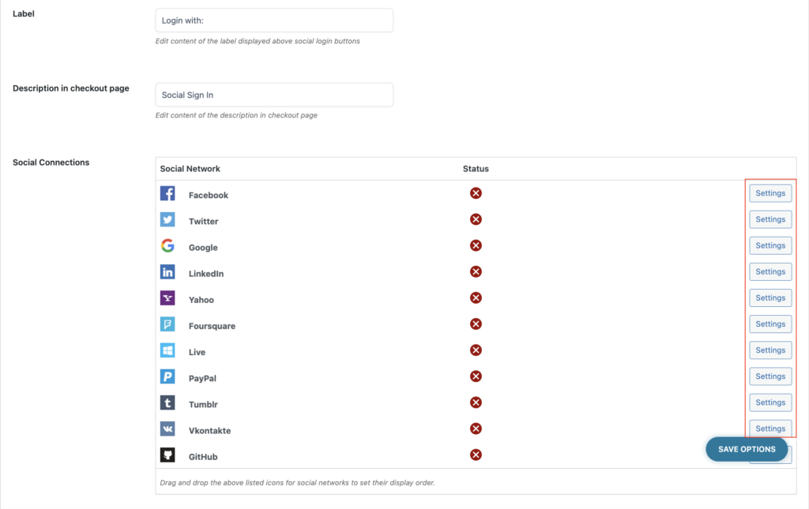Open Settings for Vkontakte

pyautogui.click(x=770, y=429)
